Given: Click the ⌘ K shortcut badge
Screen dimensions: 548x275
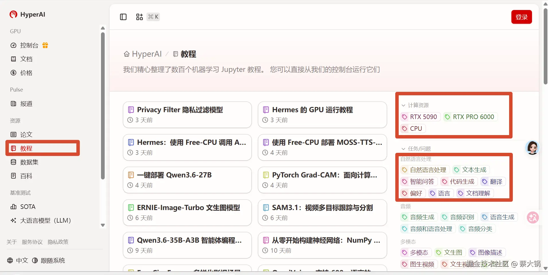Looking at the screenshot, I should [x=153, y=17].
